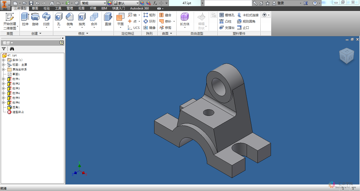Open the Inventor PRO application menu
Screen dimensions: 360x191
pyautogui.click(x=5, y=5)
